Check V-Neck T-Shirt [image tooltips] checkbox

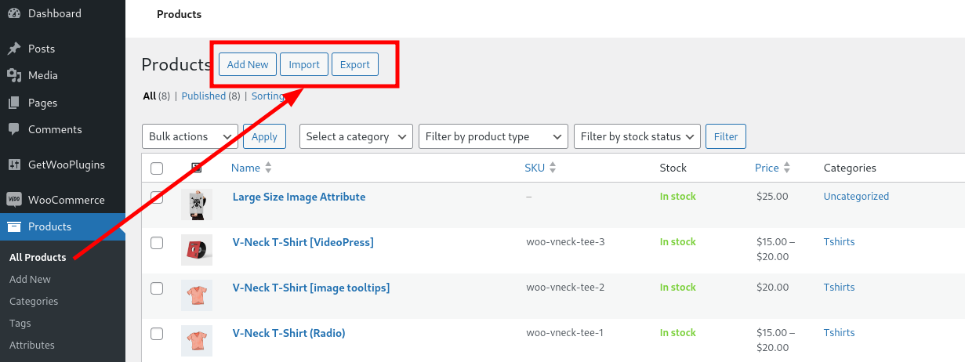157,288
